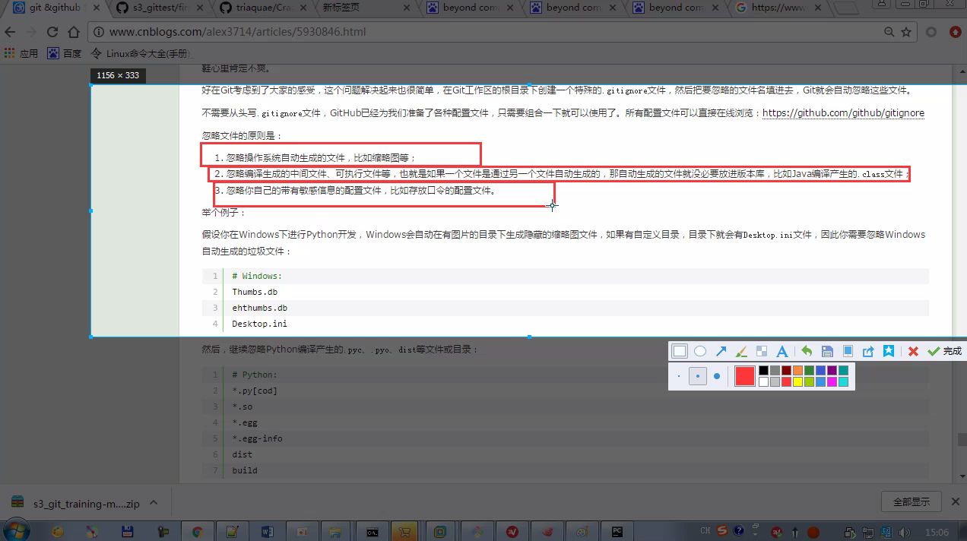Pick the black color swatch

[x=763, y=371]
